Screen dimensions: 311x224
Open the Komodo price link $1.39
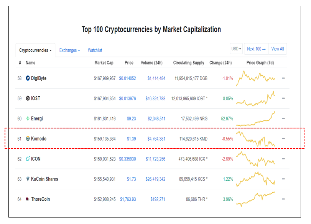131,139
